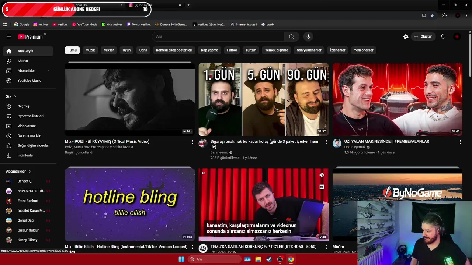Viewport: 472px width, 265px height.
Task: Open Steam from the taskbar
Action: pyautogui.click(x=269, y=259)
